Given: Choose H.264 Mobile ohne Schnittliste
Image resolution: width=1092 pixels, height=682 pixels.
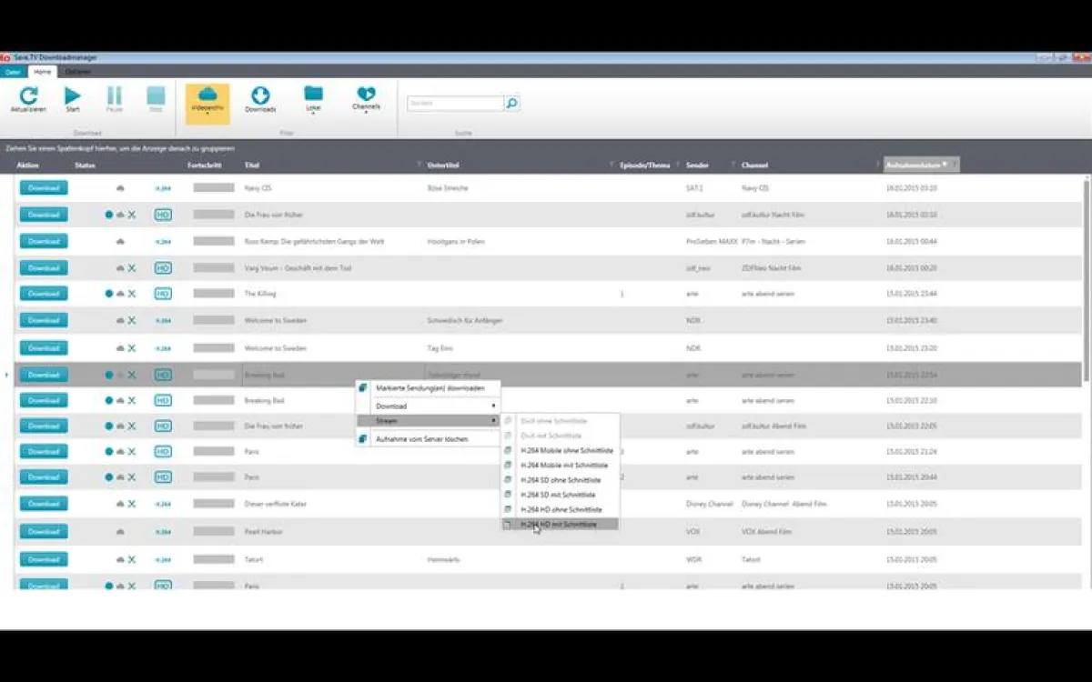Looking at the screenshot, I should pyautogui.click(x=564, y=450).
